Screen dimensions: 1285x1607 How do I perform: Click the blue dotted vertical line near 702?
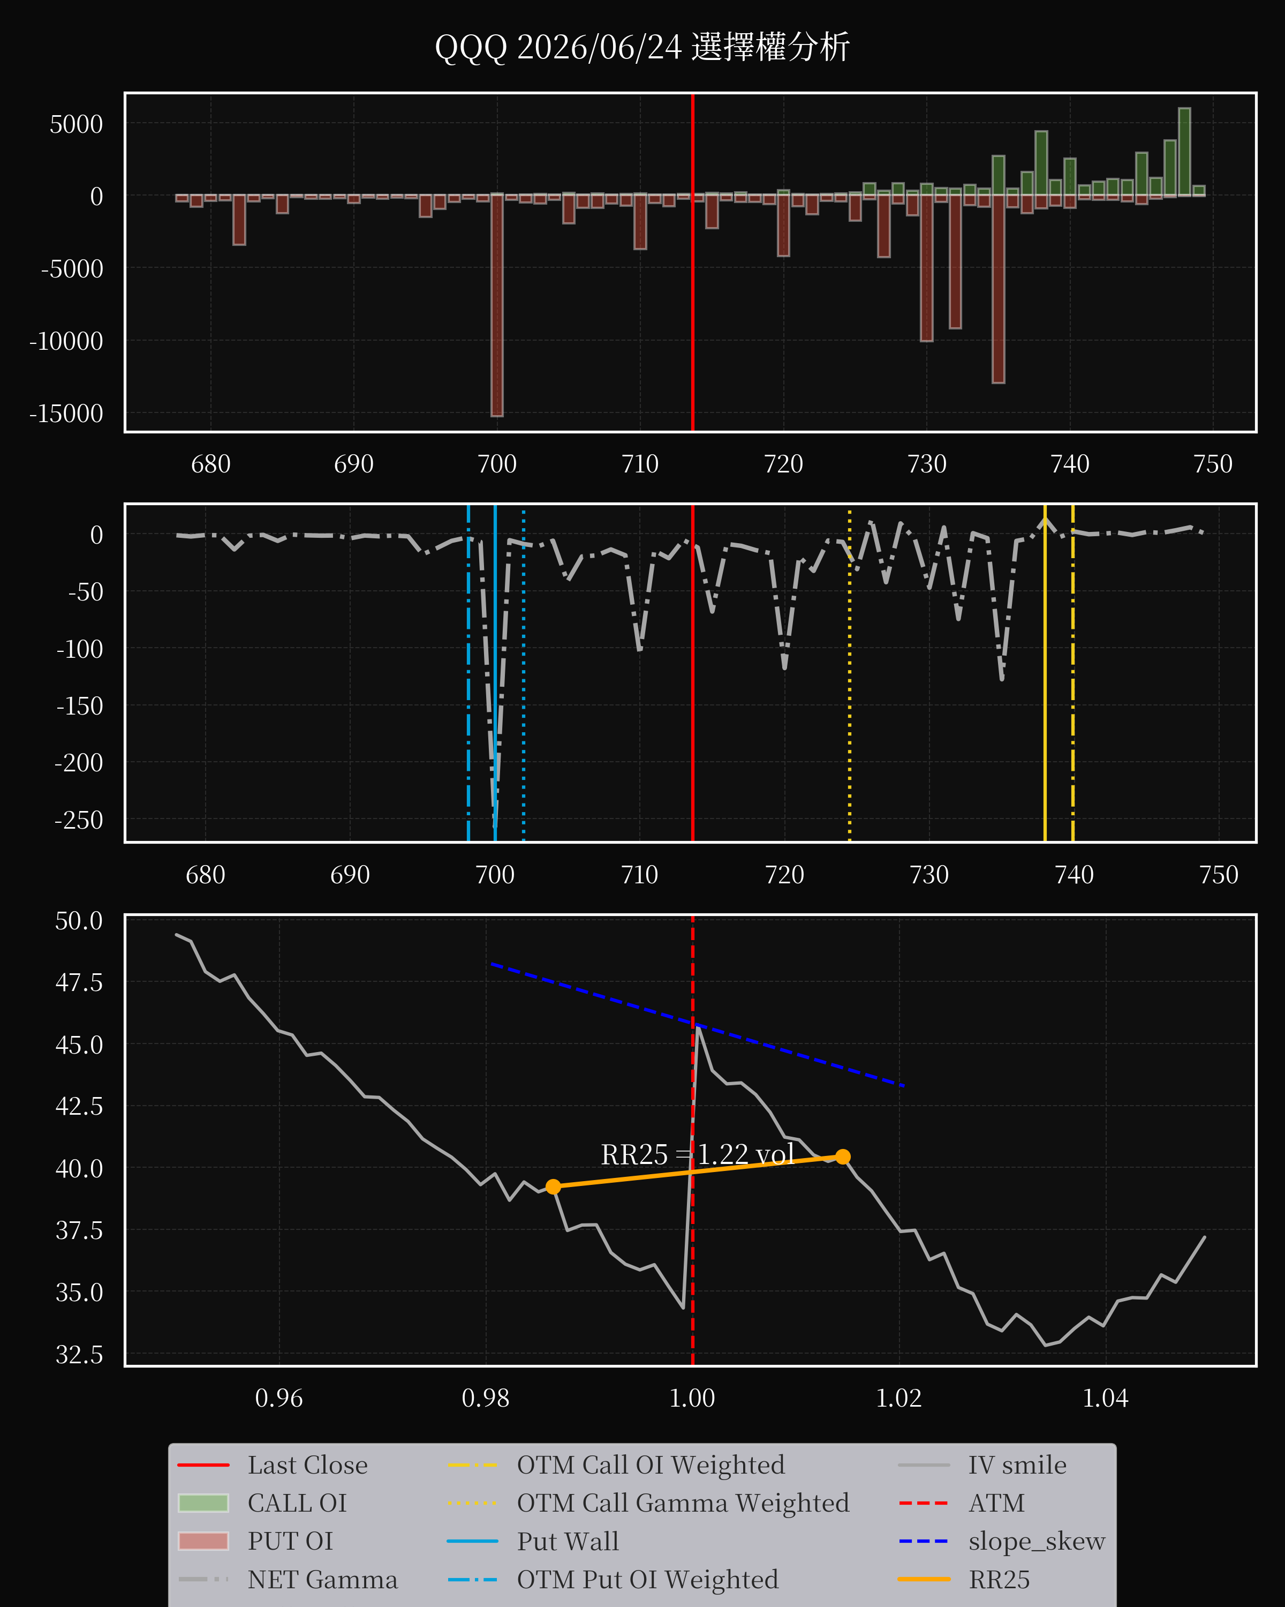tap(524, 673)
